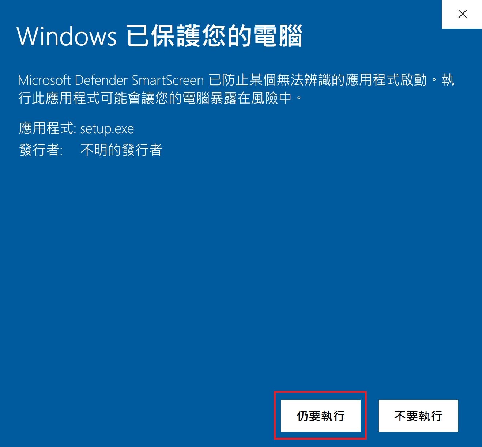Screen dimensions: 482x447
Task: Click the second line 行此應用程式可能會讓您的電腦暴露在風險中
Action: coord(155,98)
